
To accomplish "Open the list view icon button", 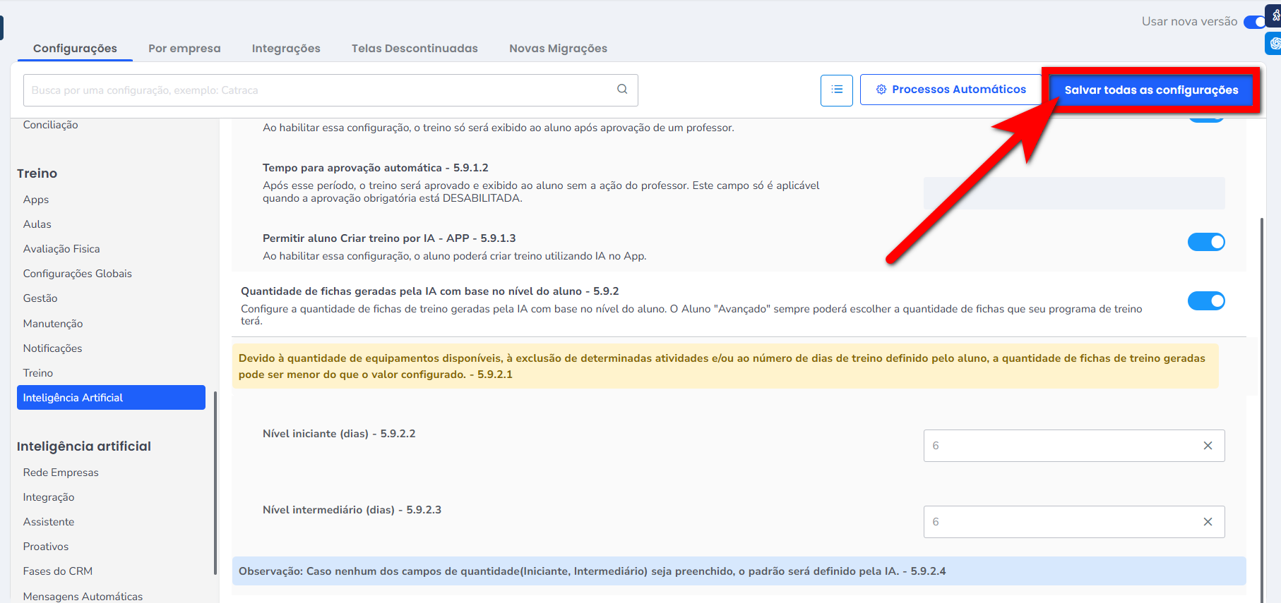I will [x=837, y=90].
